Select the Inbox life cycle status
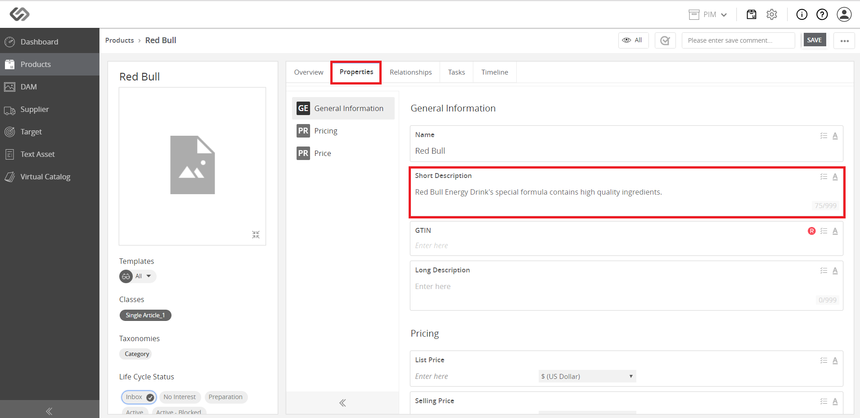Image resolution: width=860 pixels, height=418 pixels. click(139, 397)
